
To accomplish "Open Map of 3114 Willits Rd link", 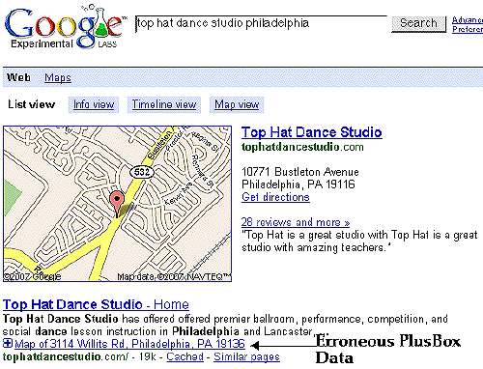I will tap(129, 344).
